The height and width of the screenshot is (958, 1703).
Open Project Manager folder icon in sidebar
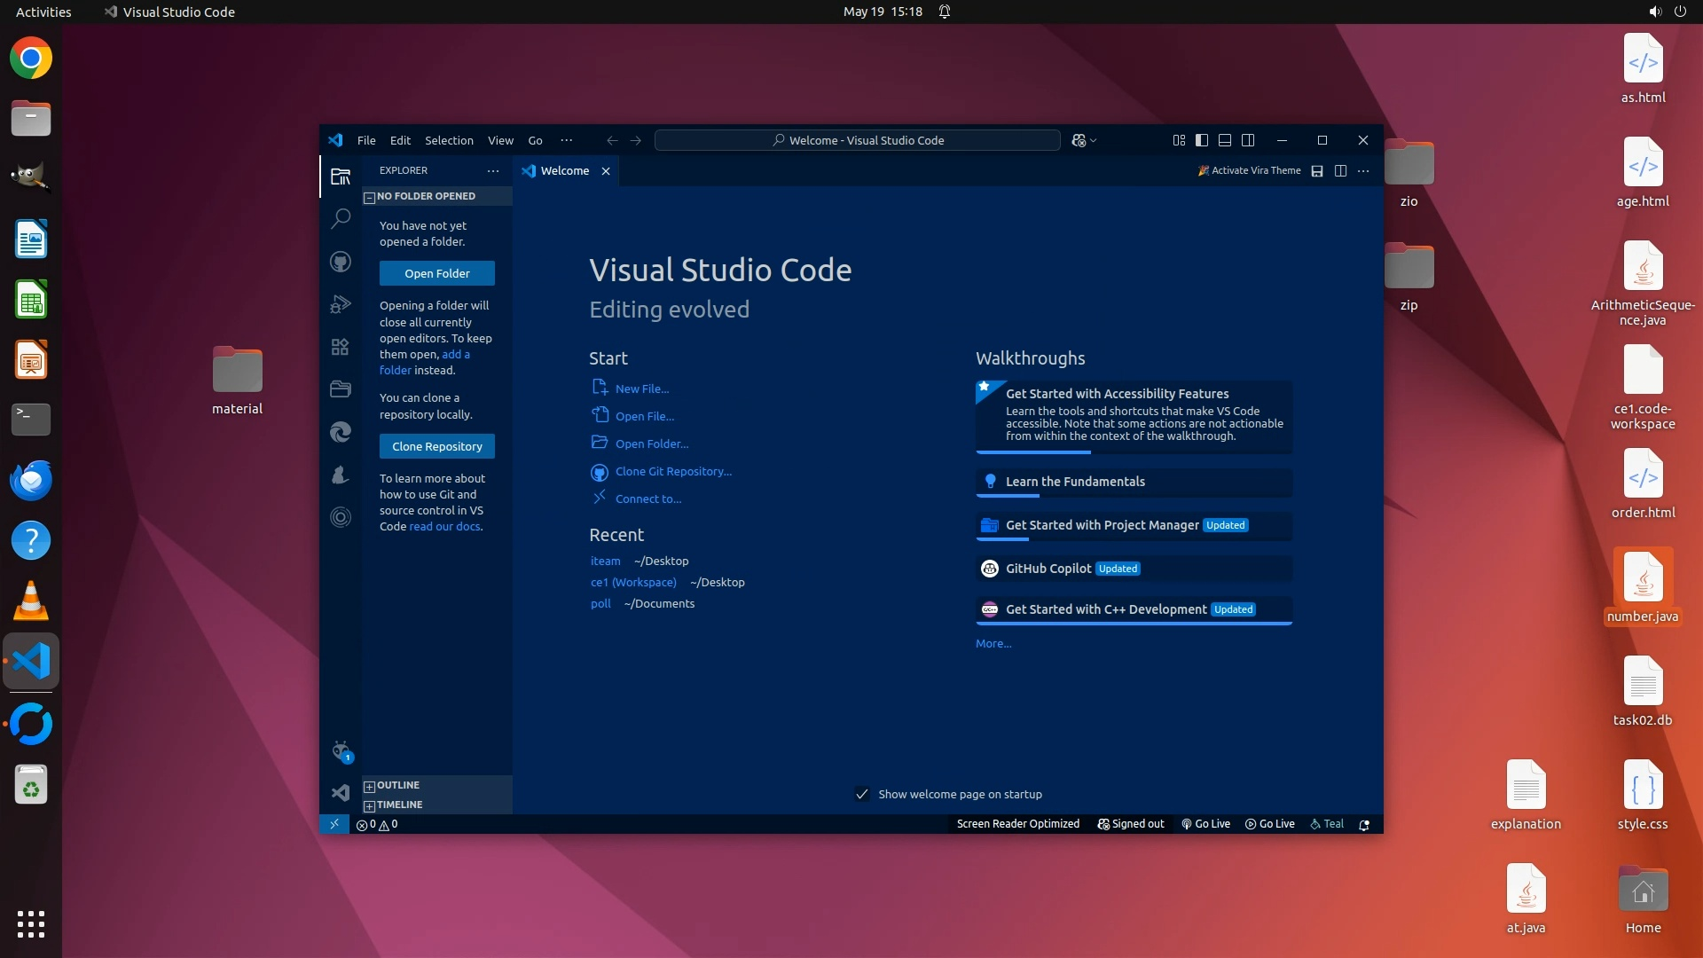pyautogui.click(x=341, y=389)
